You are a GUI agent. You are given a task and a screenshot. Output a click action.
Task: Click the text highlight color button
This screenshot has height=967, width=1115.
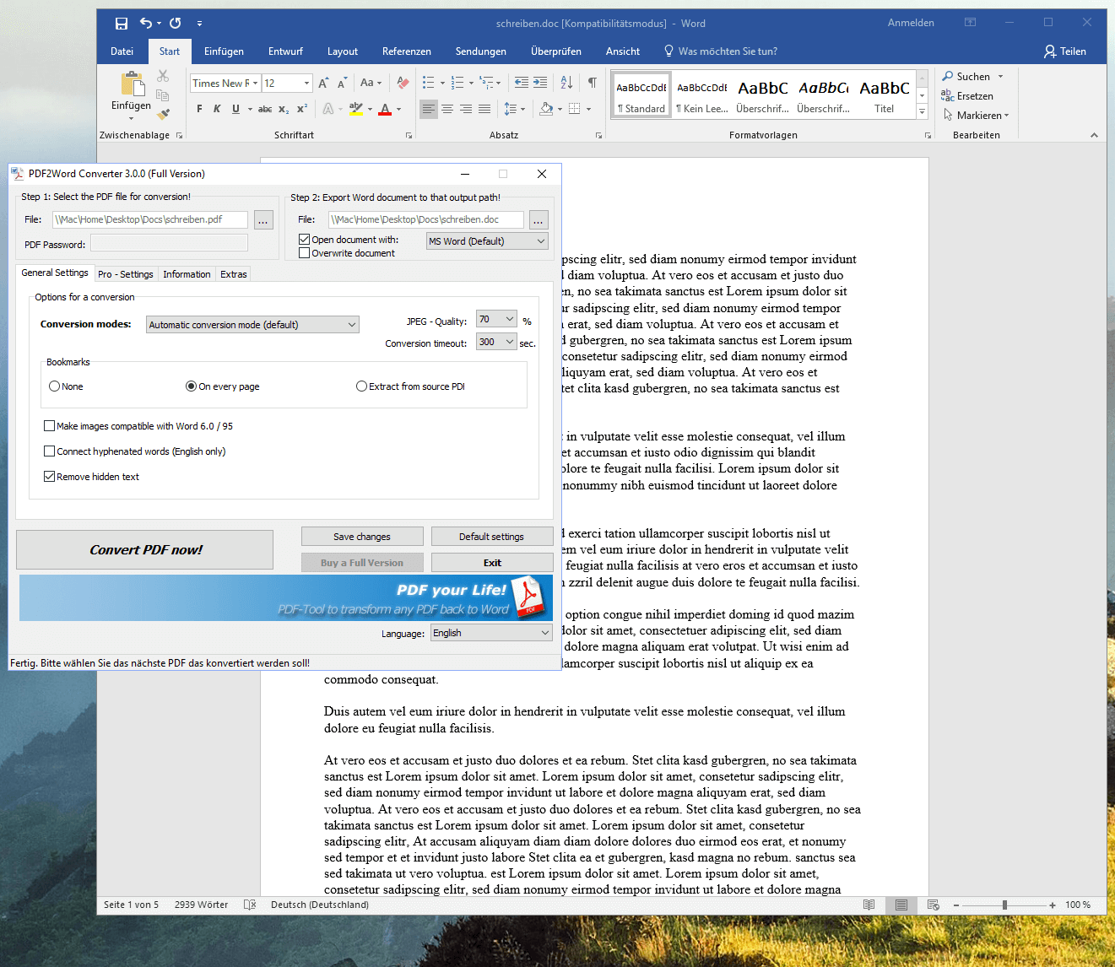(x=355, y=109)
